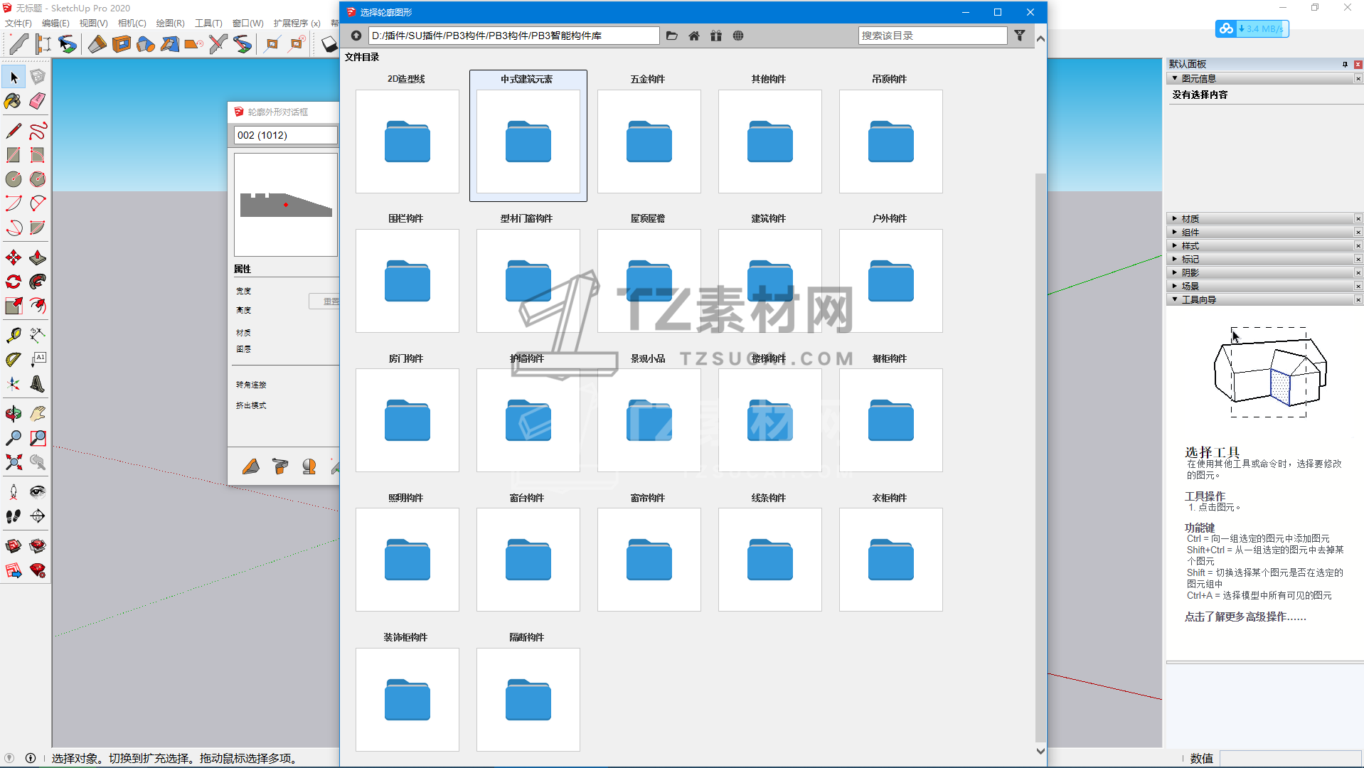Select the Freehand curve tool
The height and width of the screenshot is (768, 1364).
pyautogui.click(x=38, y=131)
